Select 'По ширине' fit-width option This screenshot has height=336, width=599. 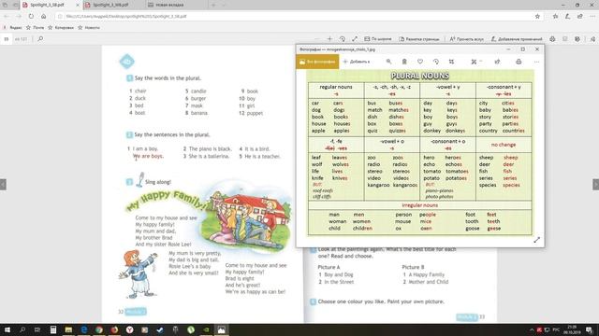tap(378, 39)
